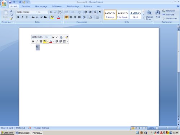Open the Calibri (Corps) font name dropdown
The width and height of the screenshot is (180, 135).
pyautogui.click(x=36, y=12)
